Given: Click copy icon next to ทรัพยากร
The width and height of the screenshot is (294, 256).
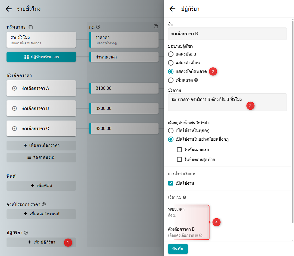Looking at the screenshot, I should coord(31,27).
